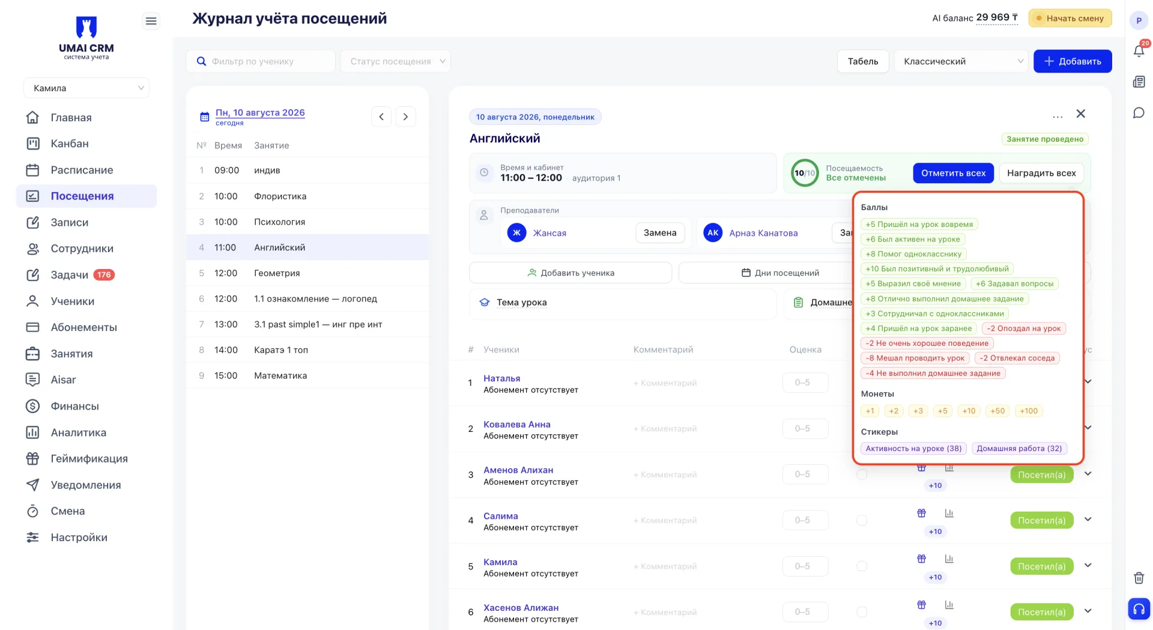The height and width of the screenshot is (630, 1153).
Task: Select the +50 coins chip
Action: 997,411
